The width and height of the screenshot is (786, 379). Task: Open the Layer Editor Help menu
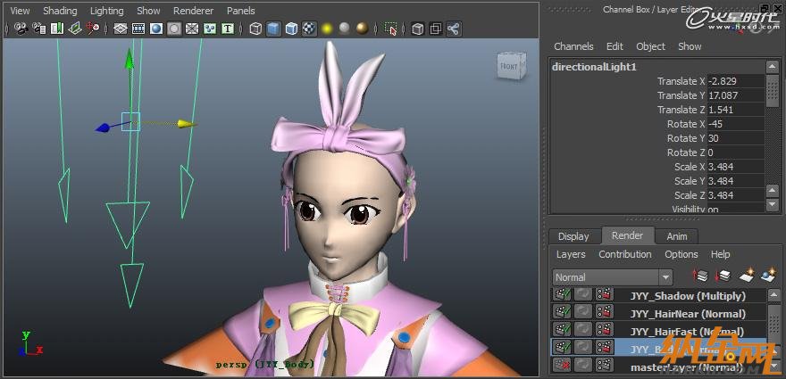720,254
